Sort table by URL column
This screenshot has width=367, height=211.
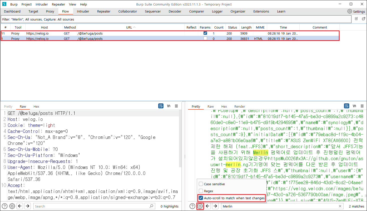click(130, 27)
